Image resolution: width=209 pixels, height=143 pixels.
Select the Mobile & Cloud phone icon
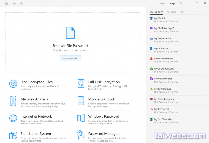click(x=81, y=101)
